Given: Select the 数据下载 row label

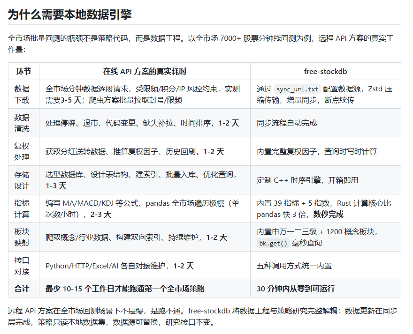Looking at the screenshot, I should [x=22, y=95].
